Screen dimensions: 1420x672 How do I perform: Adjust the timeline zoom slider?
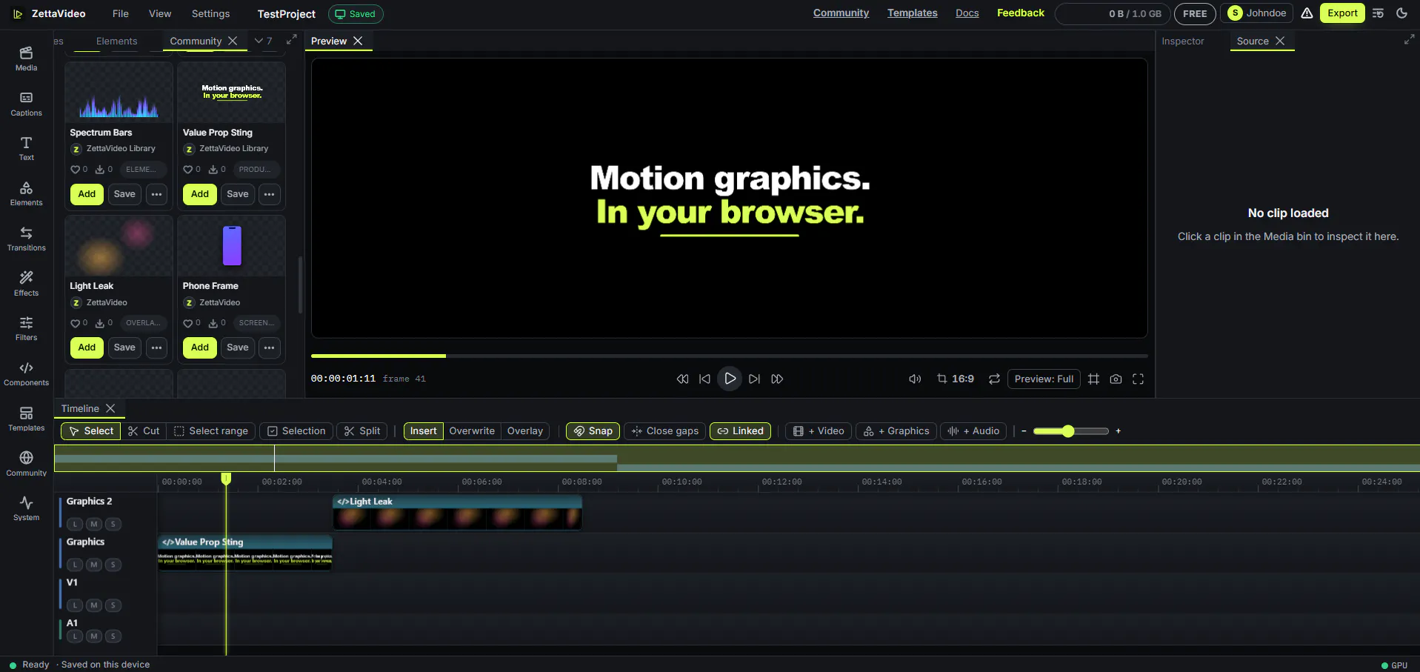coord(1071,431)
